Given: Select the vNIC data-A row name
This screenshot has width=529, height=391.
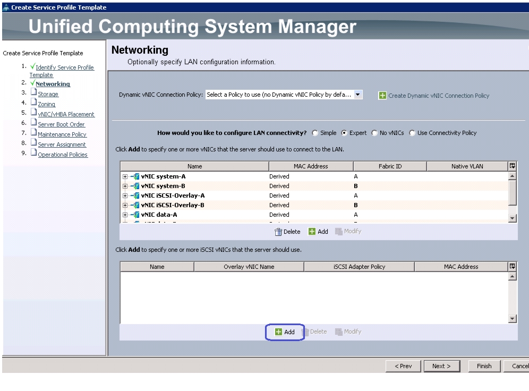Looking at the screenshot, I should 159,215.
